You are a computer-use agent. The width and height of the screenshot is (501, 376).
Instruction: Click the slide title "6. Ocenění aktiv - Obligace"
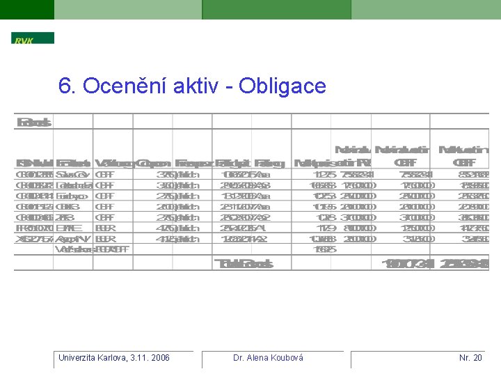192,86
